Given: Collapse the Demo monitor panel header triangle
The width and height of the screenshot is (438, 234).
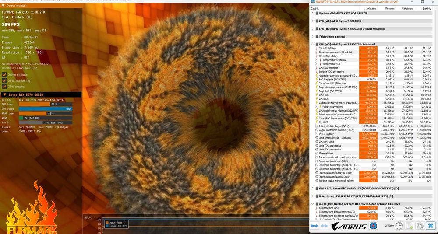Looking at the screenshot, I should (x=4, y=6).
